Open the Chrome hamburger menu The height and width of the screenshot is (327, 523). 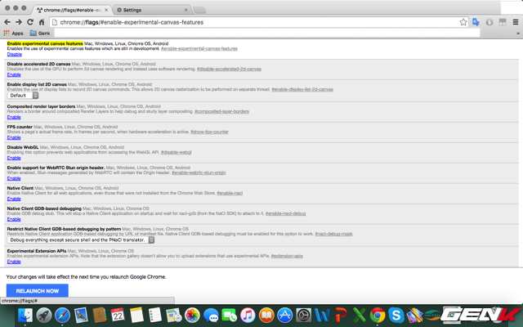(515, 22)
